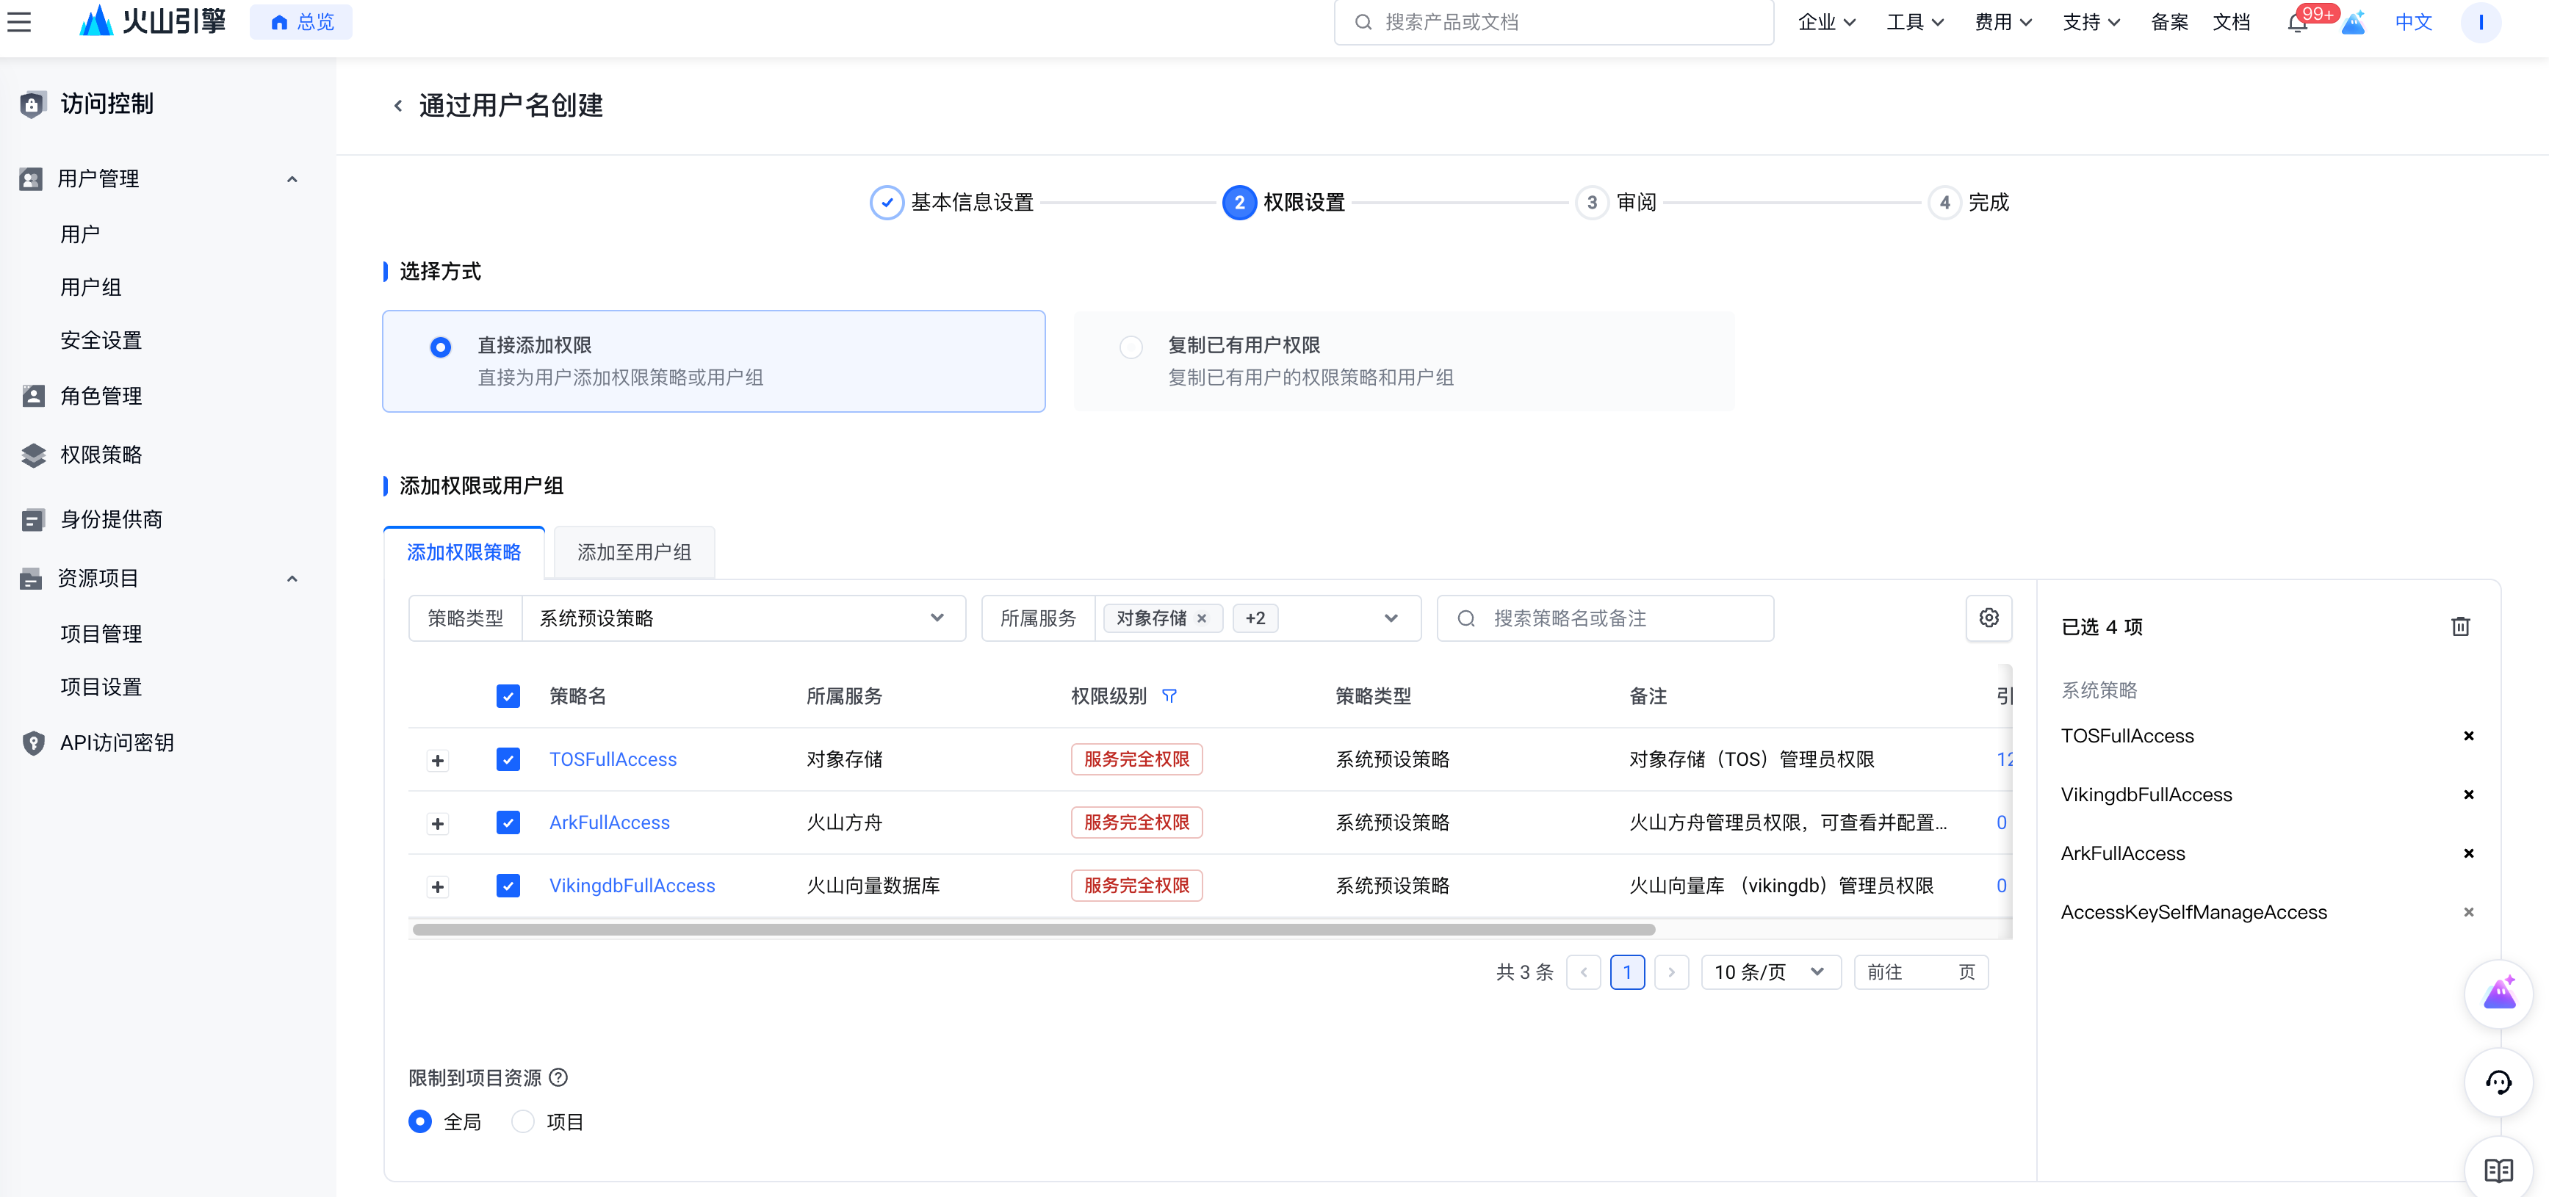Open the table settings gear icon

1989,618
